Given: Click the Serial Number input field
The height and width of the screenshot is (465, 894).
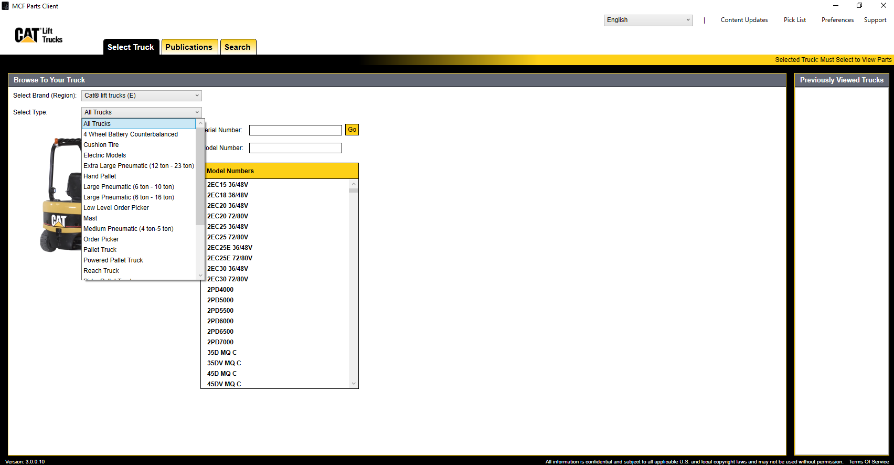Looking at the screenshot, I should [295, 130].
